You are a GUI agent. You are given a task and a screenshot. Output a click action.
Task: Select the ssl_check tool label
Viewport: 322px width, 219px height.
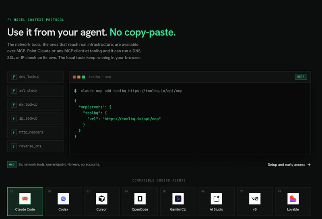coord(28,91)
